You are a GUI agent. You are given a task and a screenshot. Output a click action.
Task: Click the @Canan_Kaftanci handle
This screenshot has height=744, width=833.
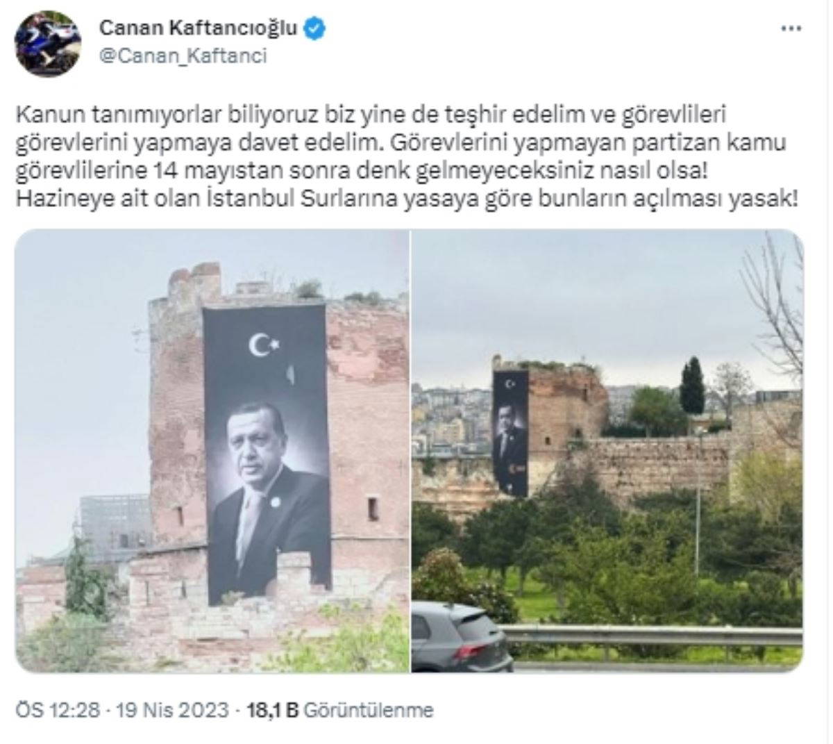(183, 57)
